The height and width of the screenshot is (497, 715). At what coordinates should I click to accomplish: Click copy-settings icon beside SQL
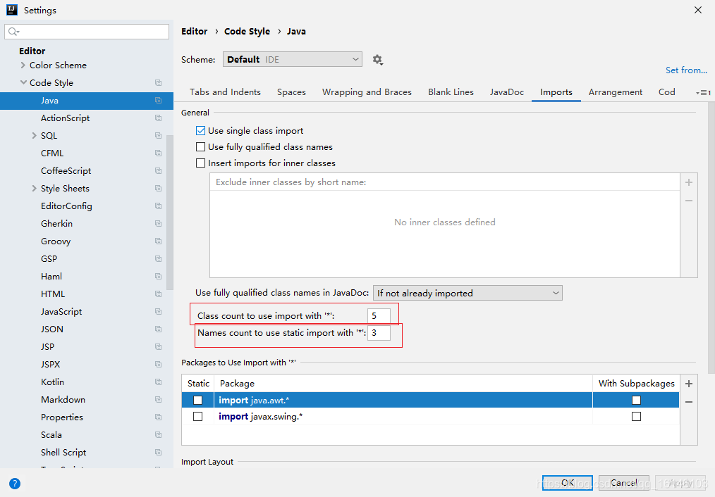158,136
